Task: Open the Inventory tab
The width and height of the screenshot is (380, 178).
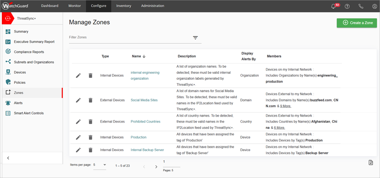Action: tap(124, 6)
